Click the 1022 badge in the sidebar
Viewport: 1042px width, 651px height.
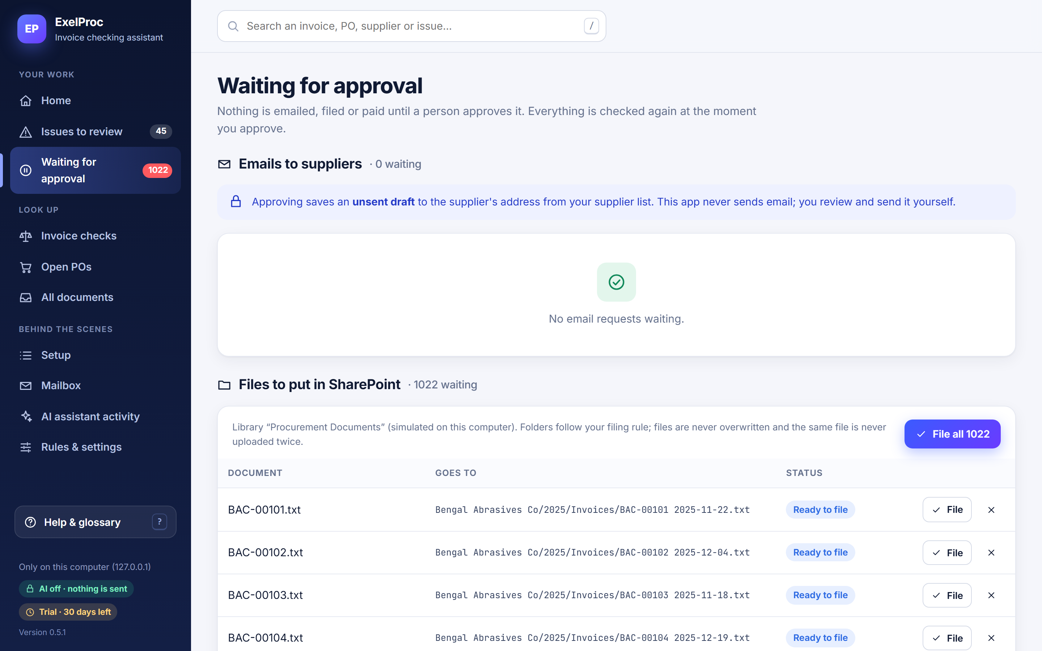point(158,170)
